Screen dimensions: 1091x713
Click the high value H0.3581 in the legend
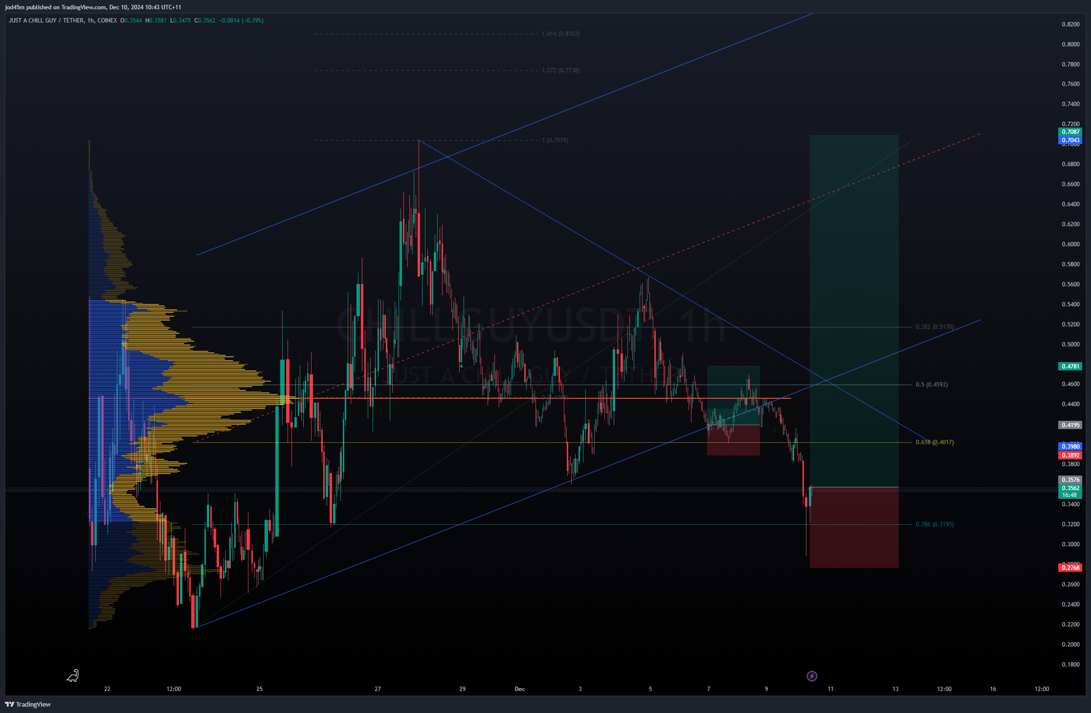[156, 21]
